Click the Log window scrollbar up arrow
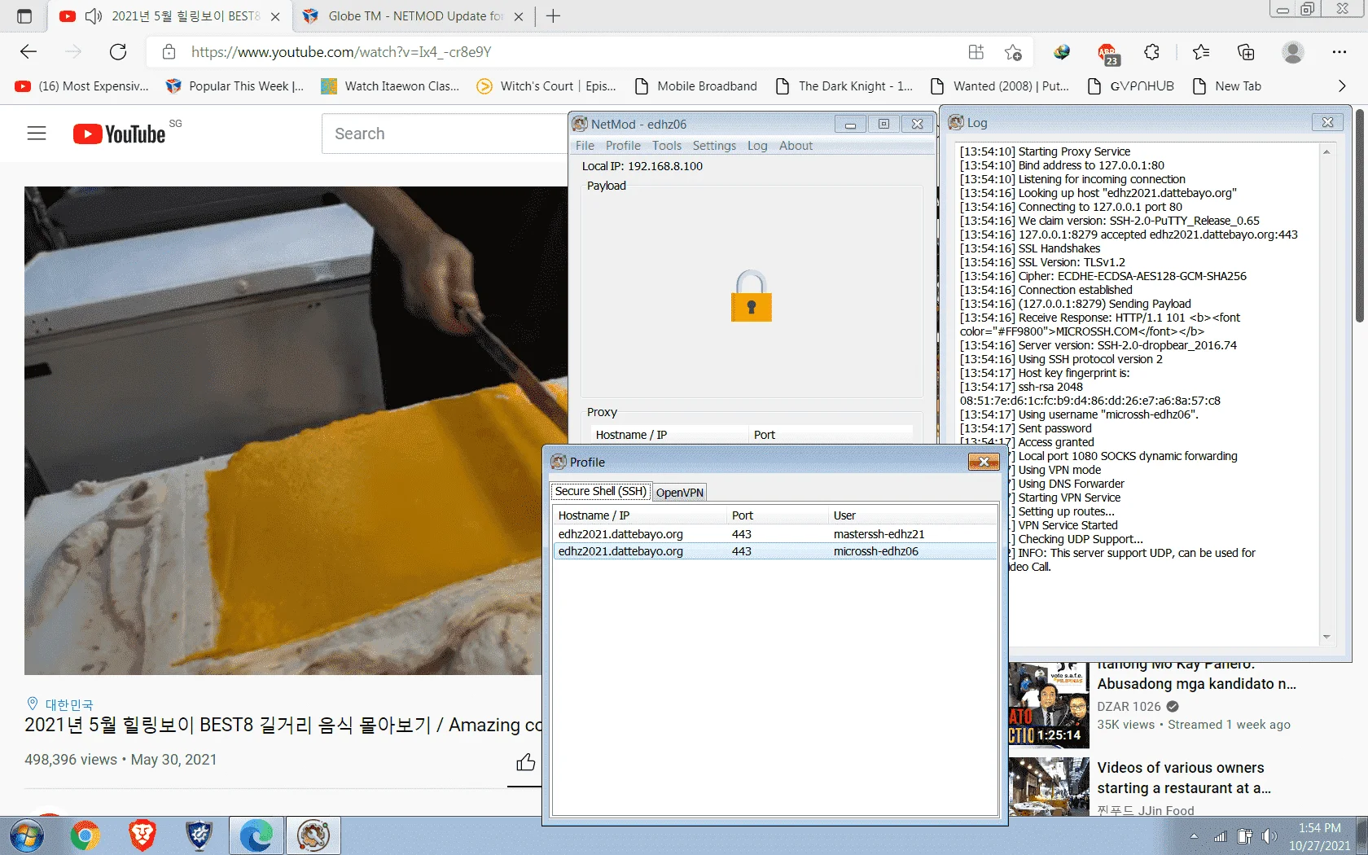1368x855 pixels. [x=1326, y=151]
